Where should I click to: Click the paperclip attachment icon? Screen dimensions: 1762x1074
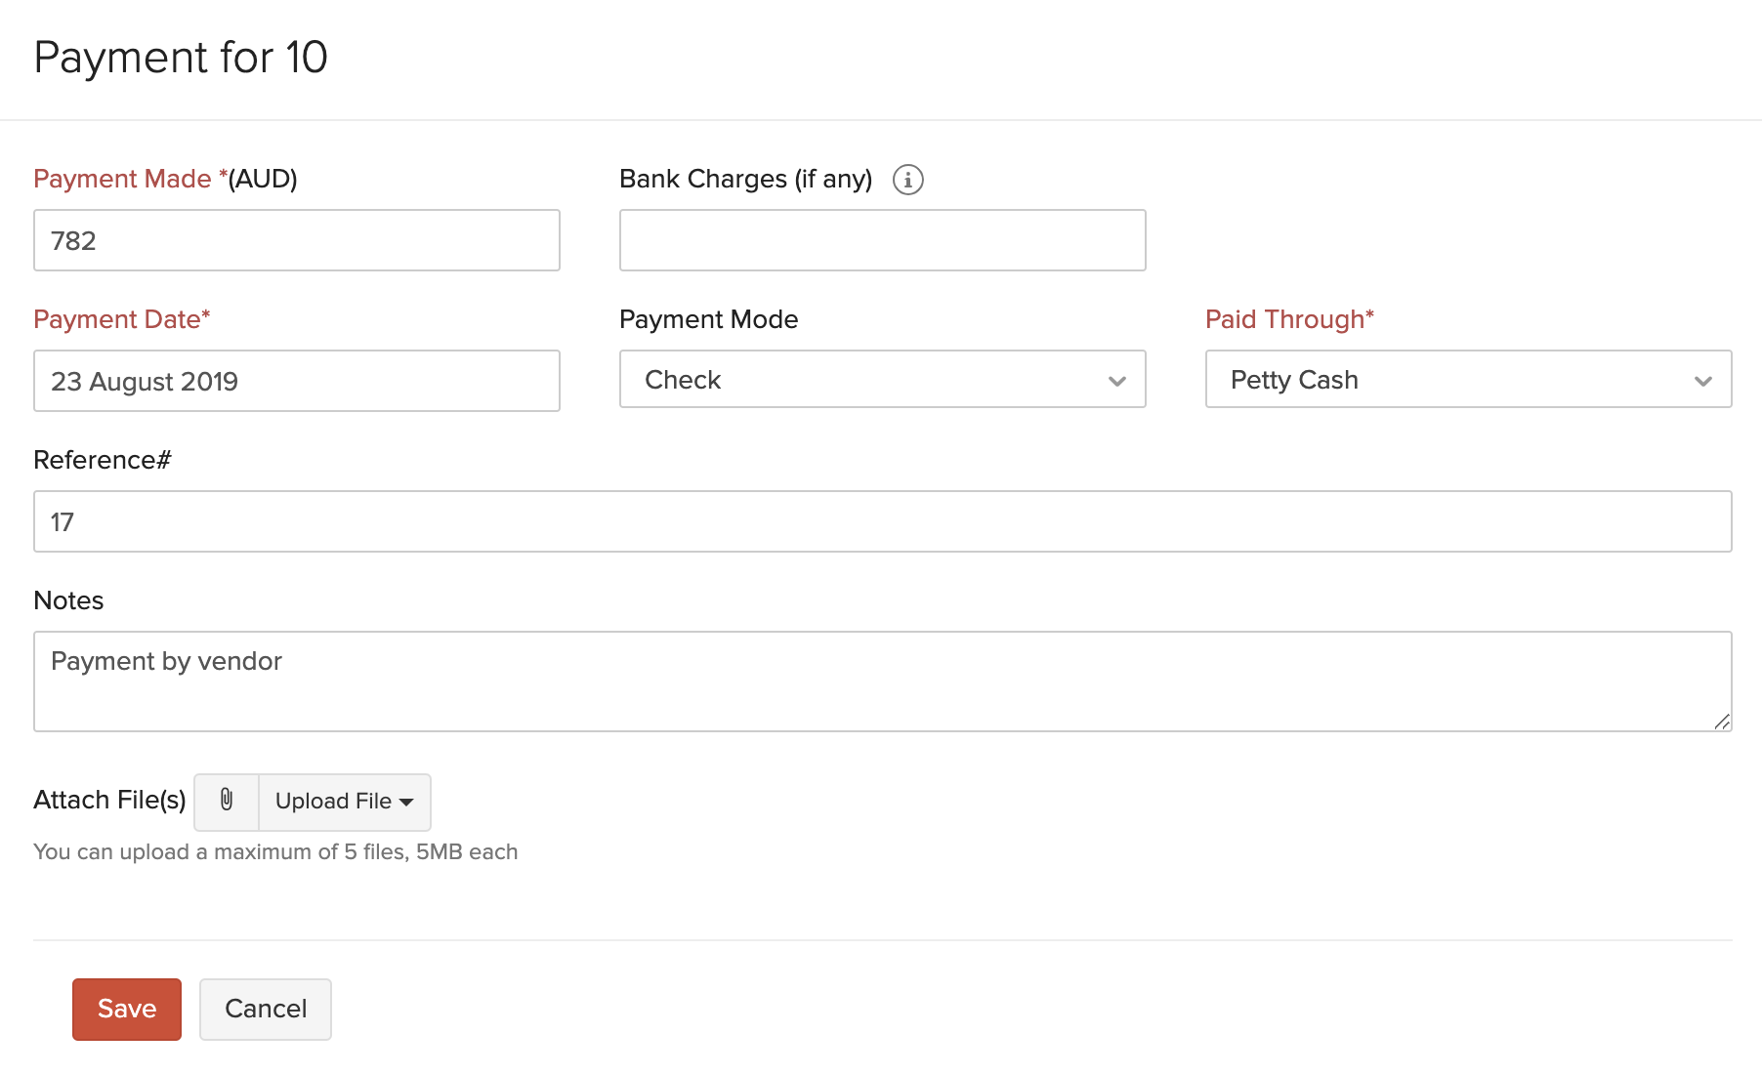[226, 802]
